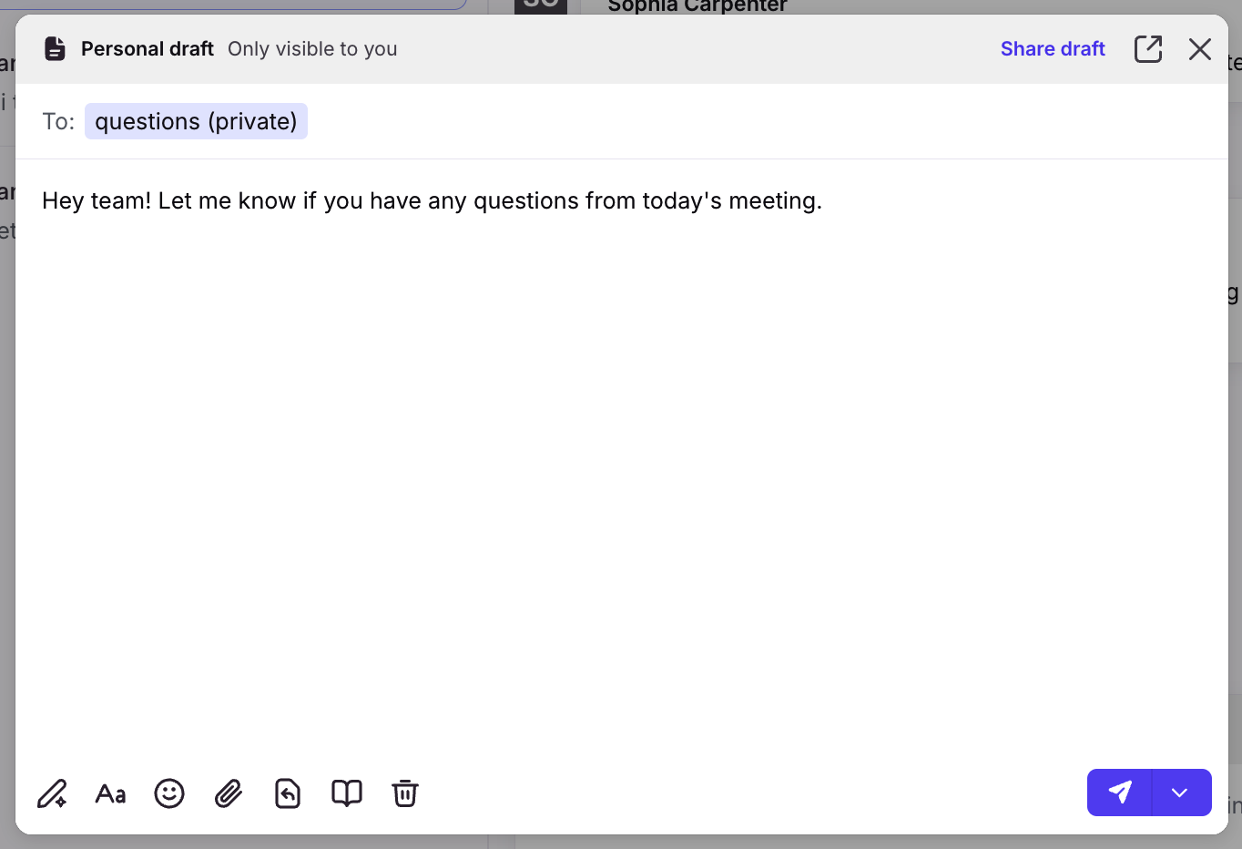Open the emoji picker
1242x849 pixels.
pyautogui.click(x=169, y=793)
